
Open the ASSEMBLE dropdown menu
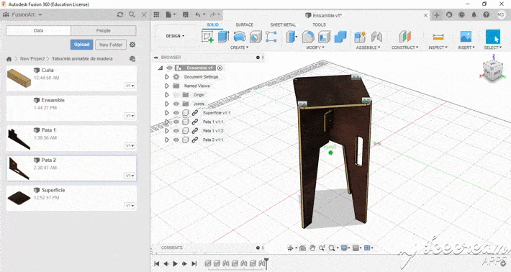click(x=368, y=47)
